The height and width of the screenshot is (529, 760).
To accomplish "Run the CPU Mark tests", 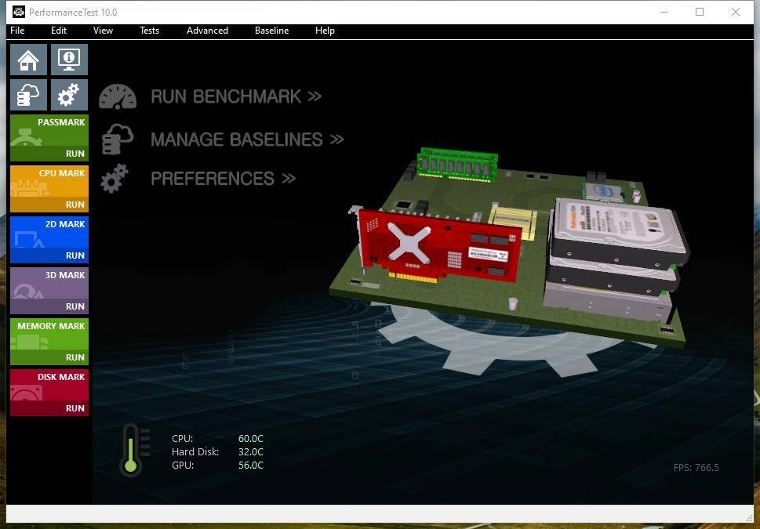I will (x=49, y=205).
